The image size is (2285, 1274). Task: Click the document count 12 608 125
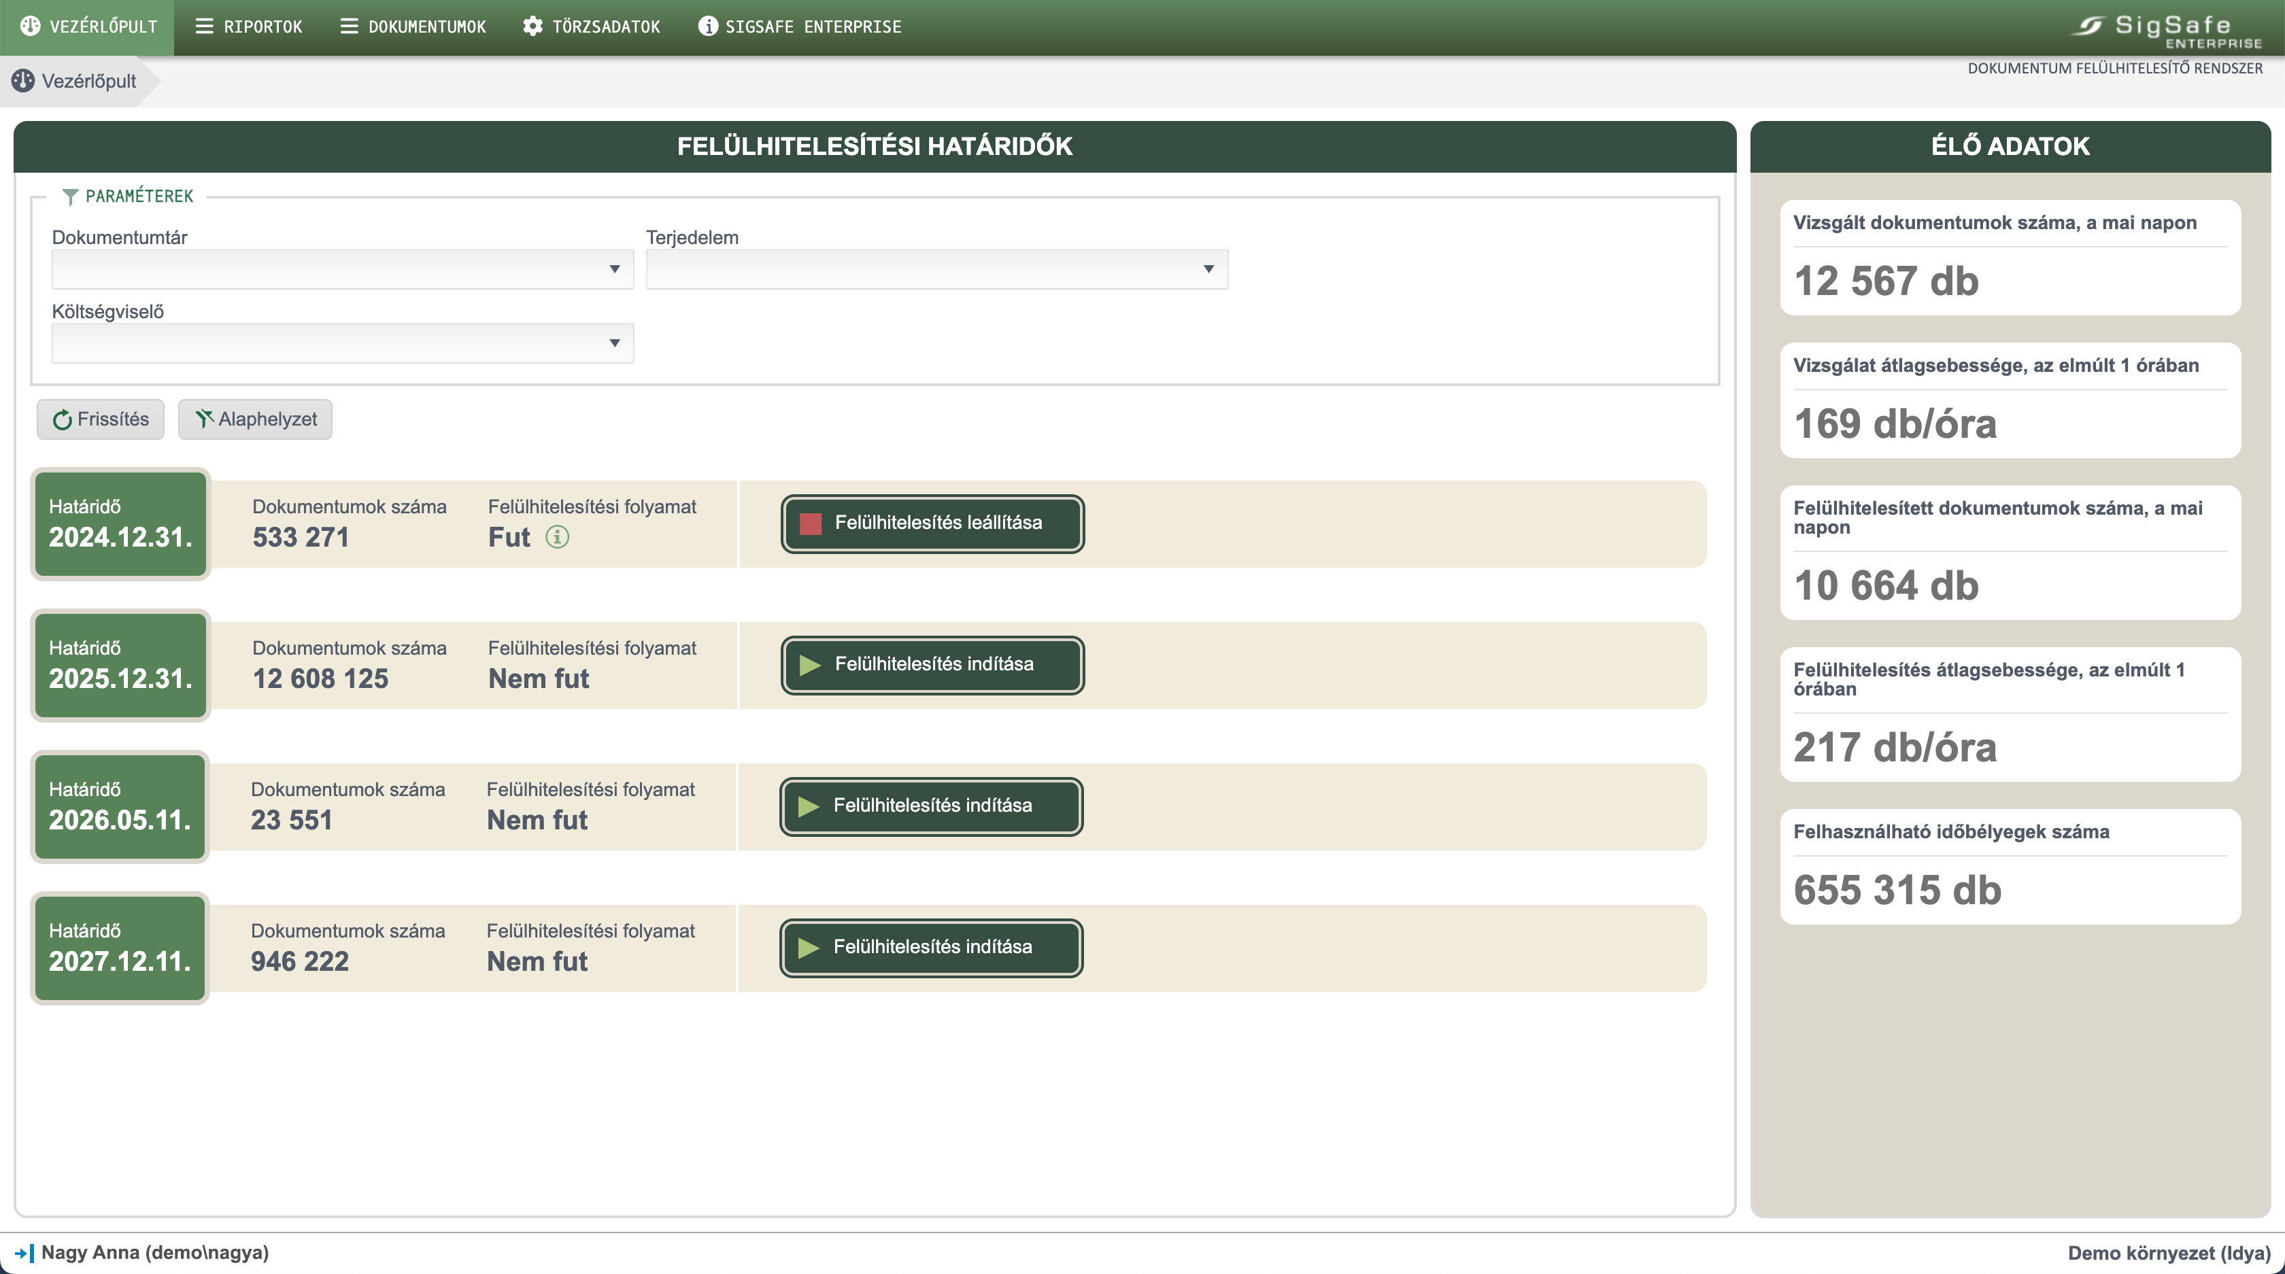click(x=320, y=678)
